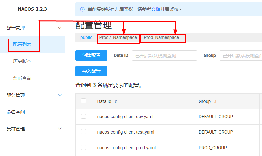262x156 pixels.
Task: Click the 创建配置 button
Action: click(x=91, y=55)
